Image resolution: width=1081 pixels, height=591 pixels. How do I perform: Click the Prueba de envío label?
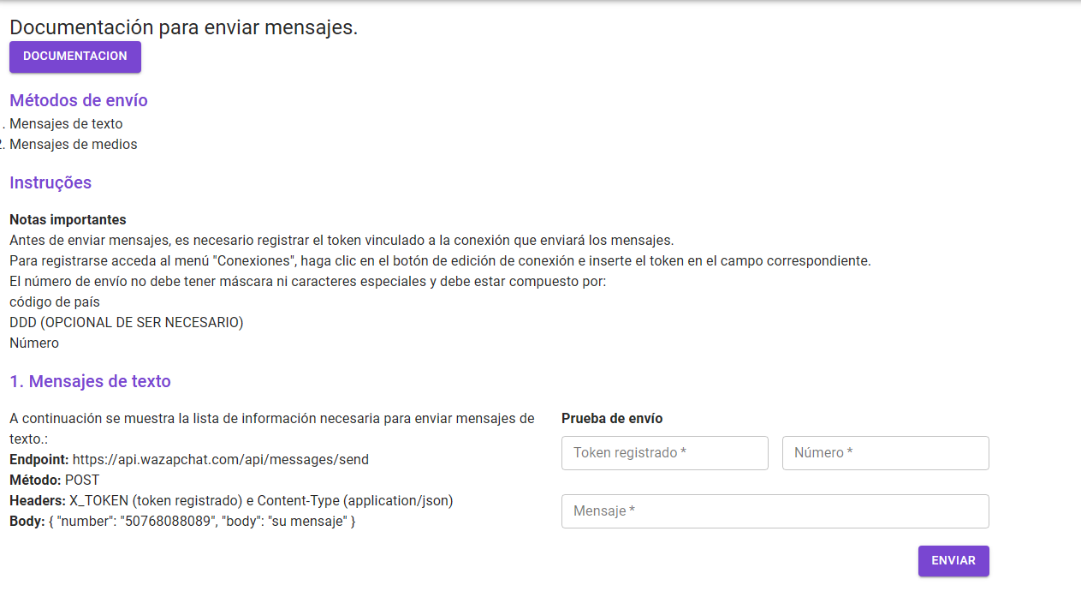point(612,419)
